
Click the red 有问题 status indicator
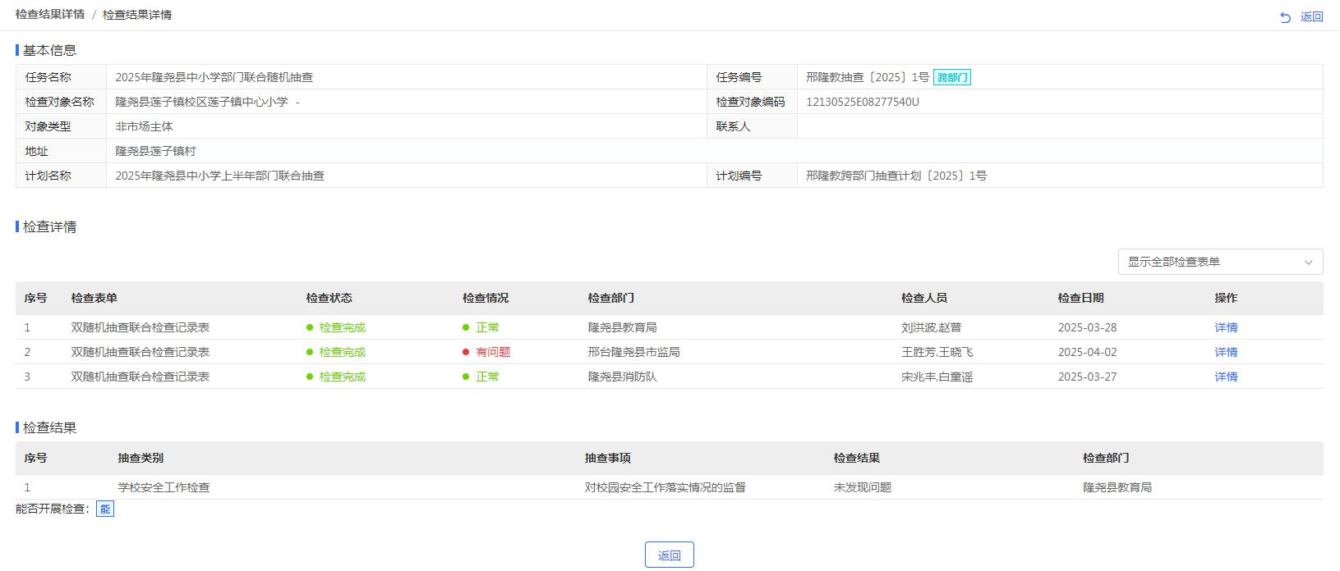pos(492,352)
